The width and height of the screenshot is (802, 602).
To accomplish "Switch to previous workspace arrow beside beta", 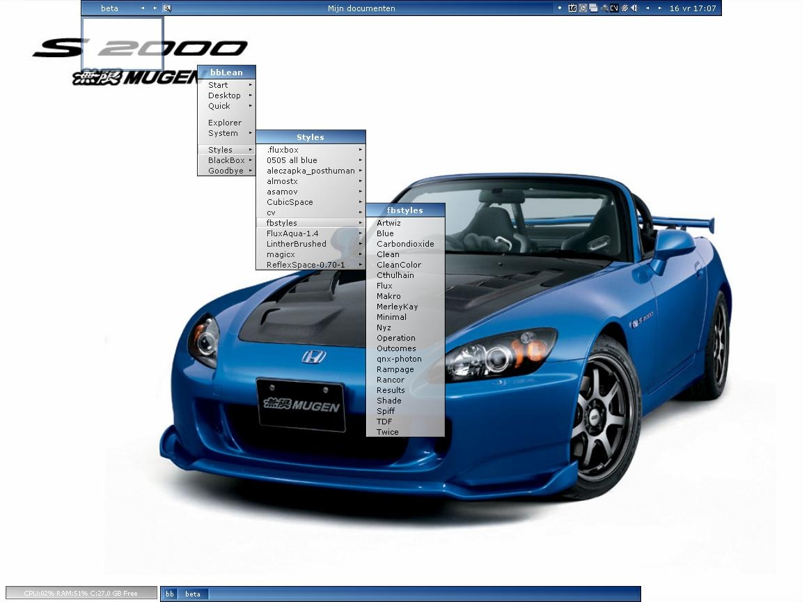I will coord(142,8).
